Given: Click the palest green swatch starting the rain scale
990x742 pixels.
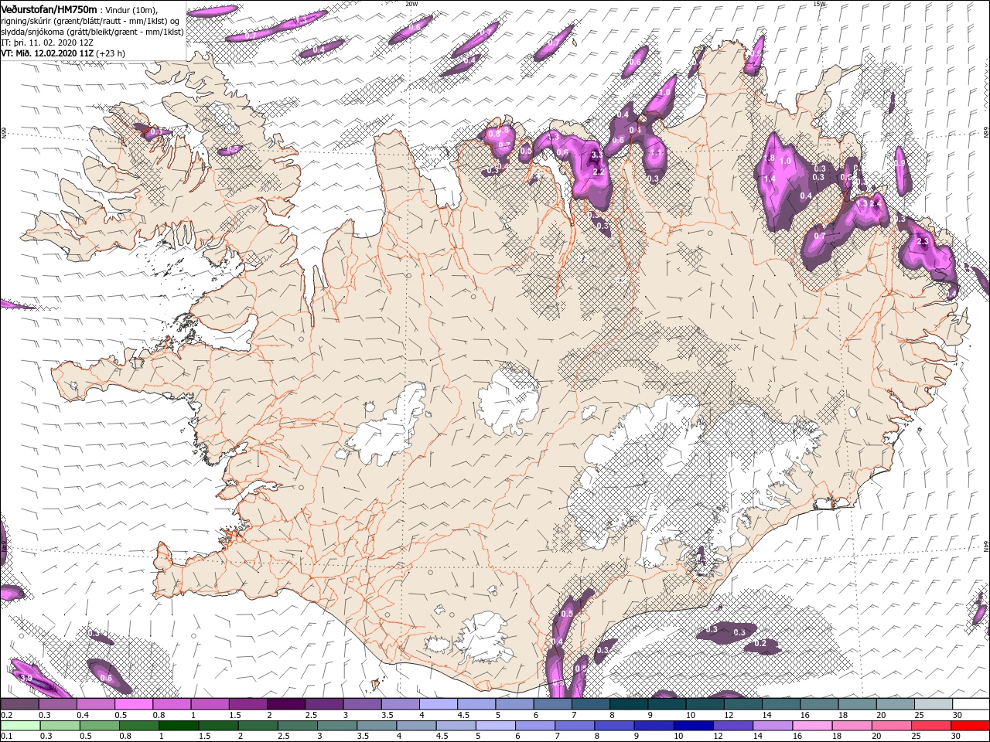Looking at the screenshot, I should pos(19,726).
